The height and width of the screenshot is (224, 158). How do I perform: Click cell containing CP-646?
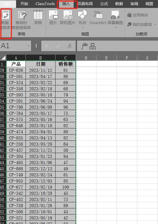(x=16, y=125)
